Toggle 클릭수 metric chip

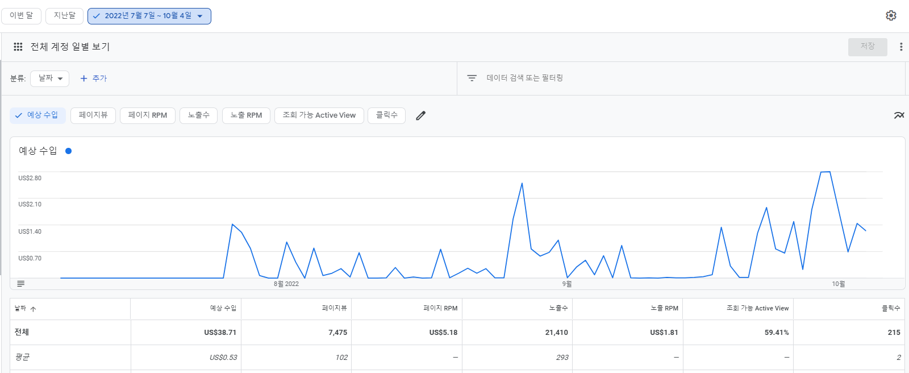coord(387,115)
